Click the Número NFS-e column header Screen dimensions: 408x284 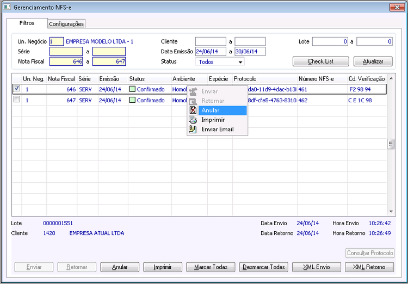322,79
